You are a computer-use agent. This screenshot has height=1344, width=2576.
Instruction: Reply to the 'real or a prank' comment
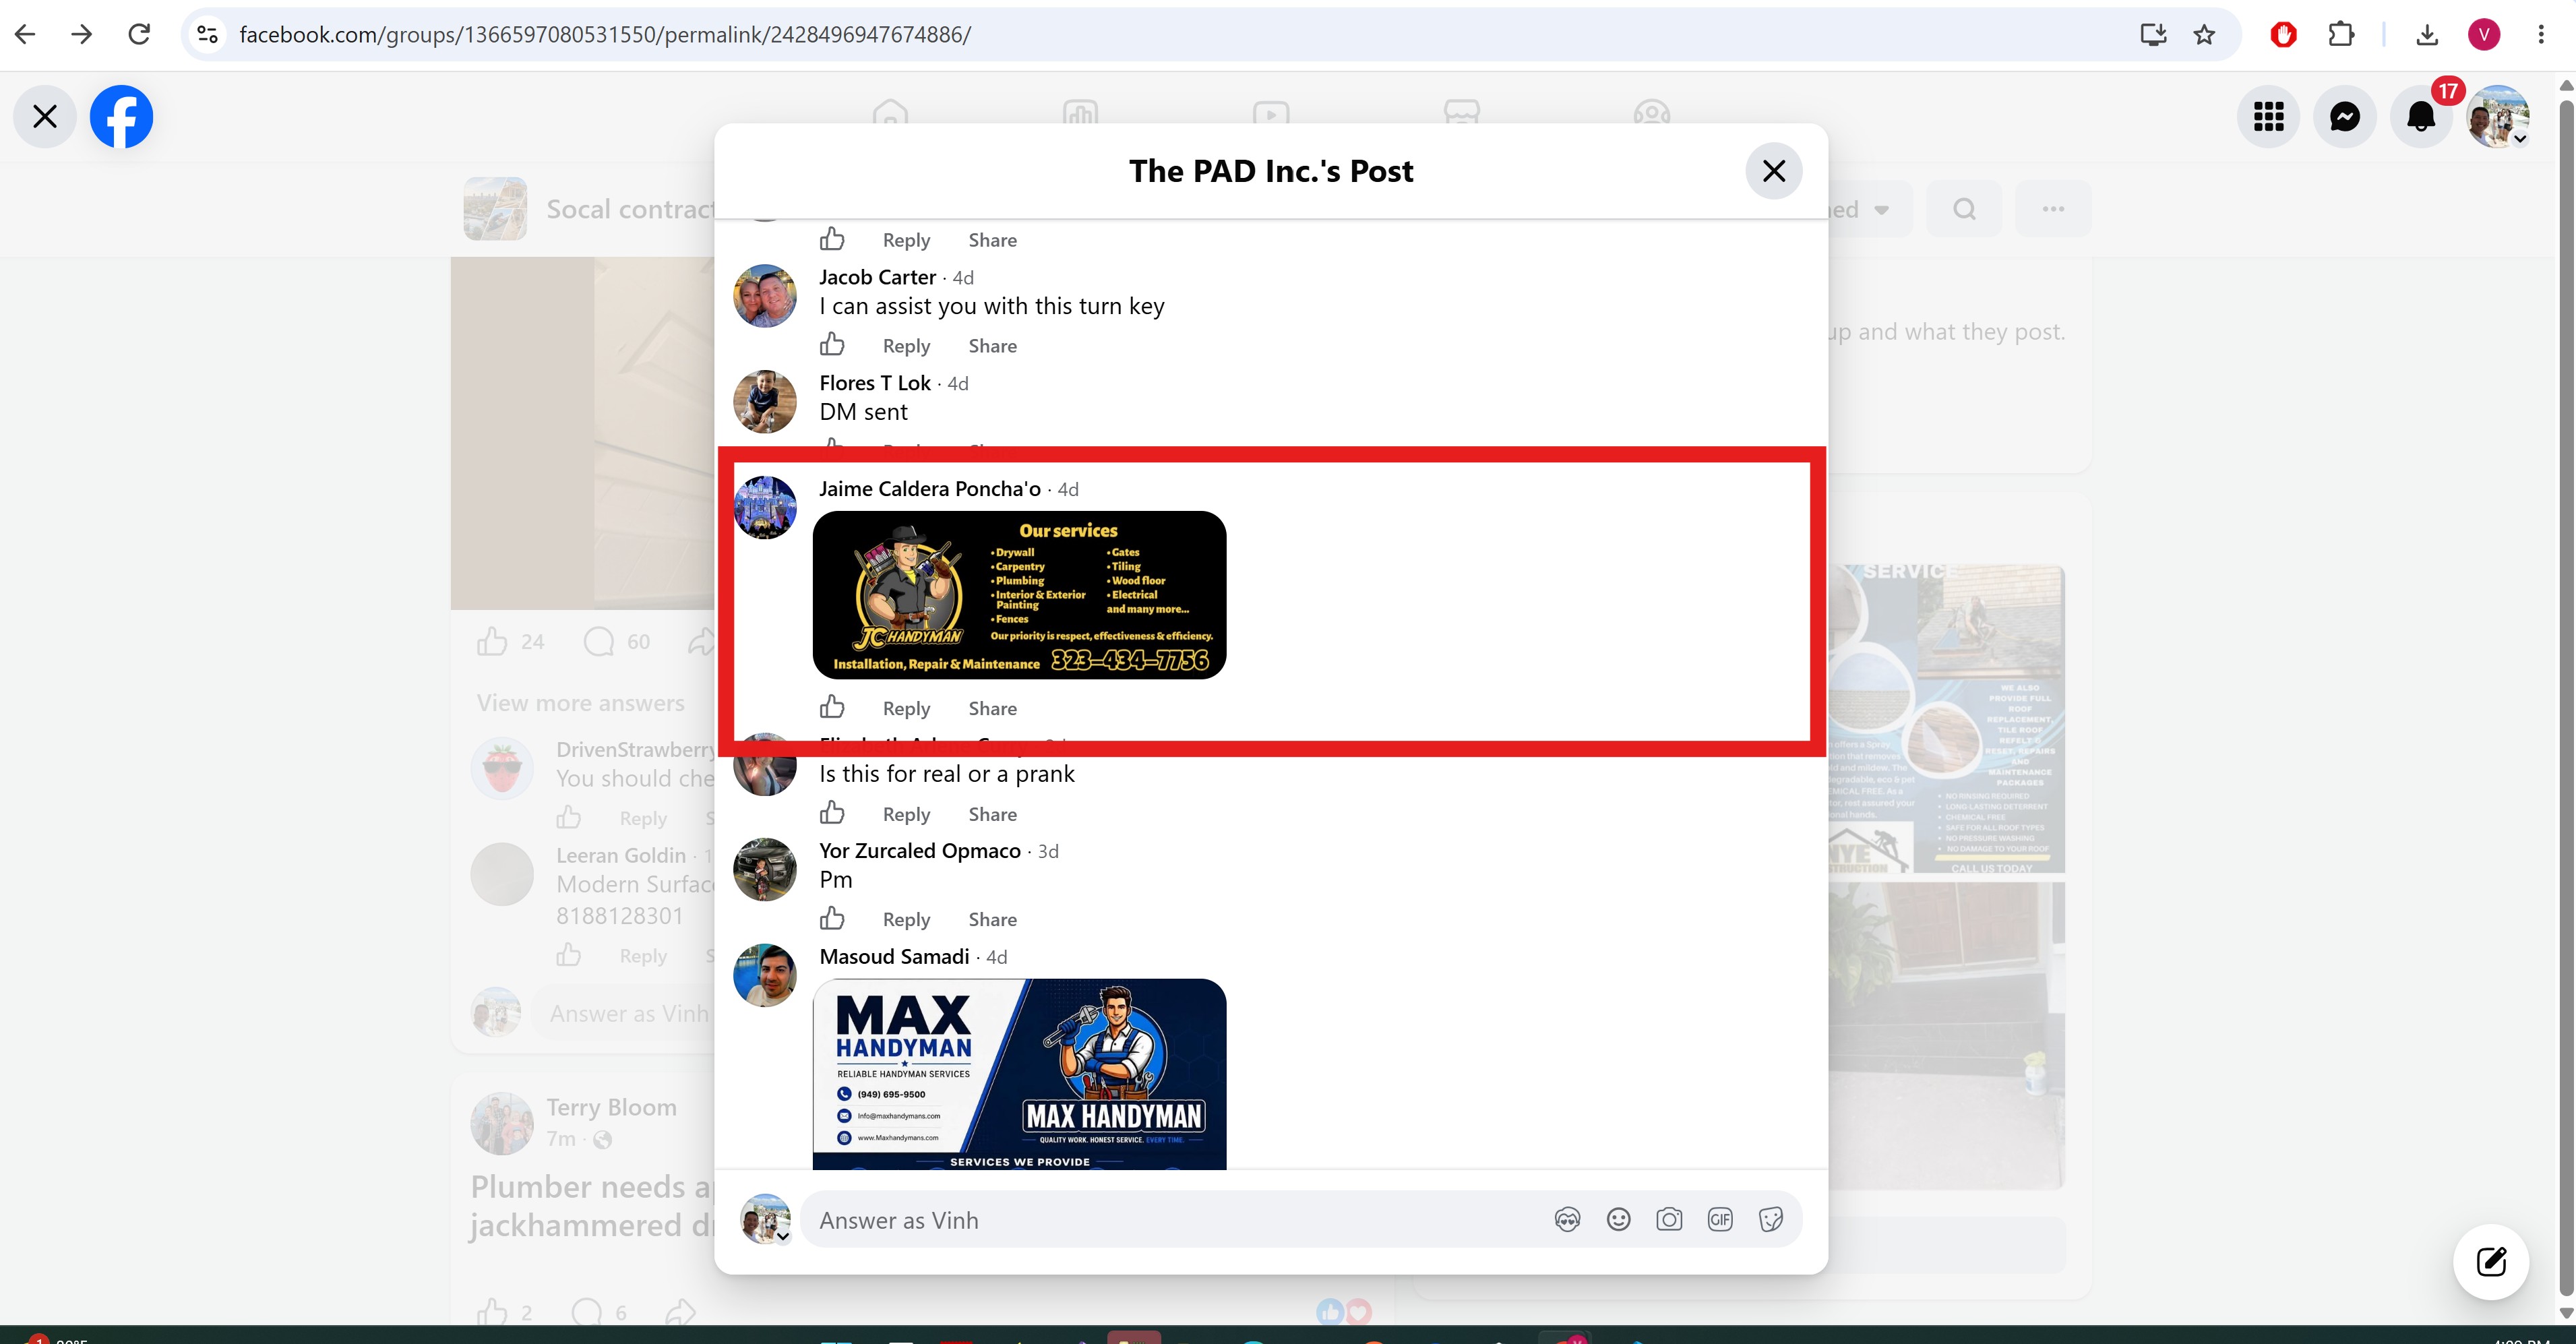(x=906, y=814)
